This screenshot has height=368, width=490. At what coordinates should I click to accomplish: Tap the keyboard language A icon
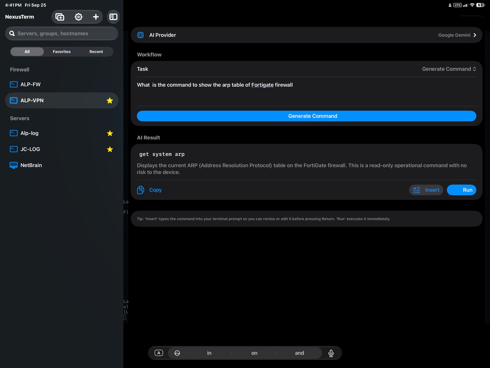click(x=159, y=353)
